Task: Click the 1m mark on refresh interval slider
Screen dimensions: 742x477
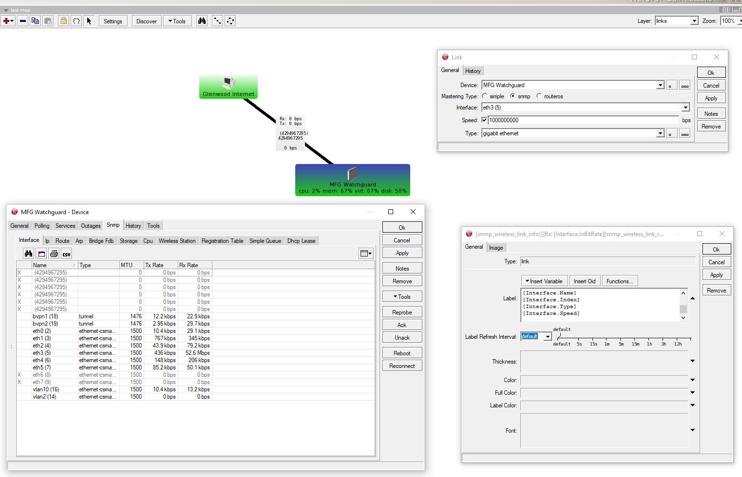Action: pos(607,339)
